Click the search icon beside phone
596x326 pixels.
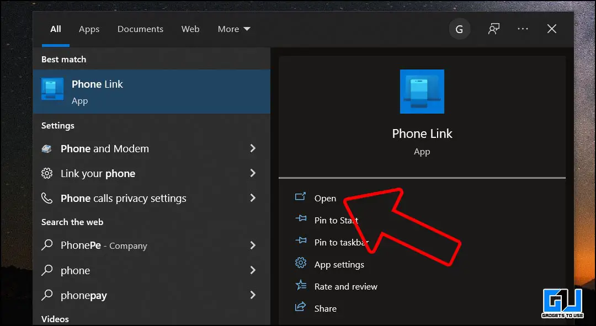tap(47, 270)
